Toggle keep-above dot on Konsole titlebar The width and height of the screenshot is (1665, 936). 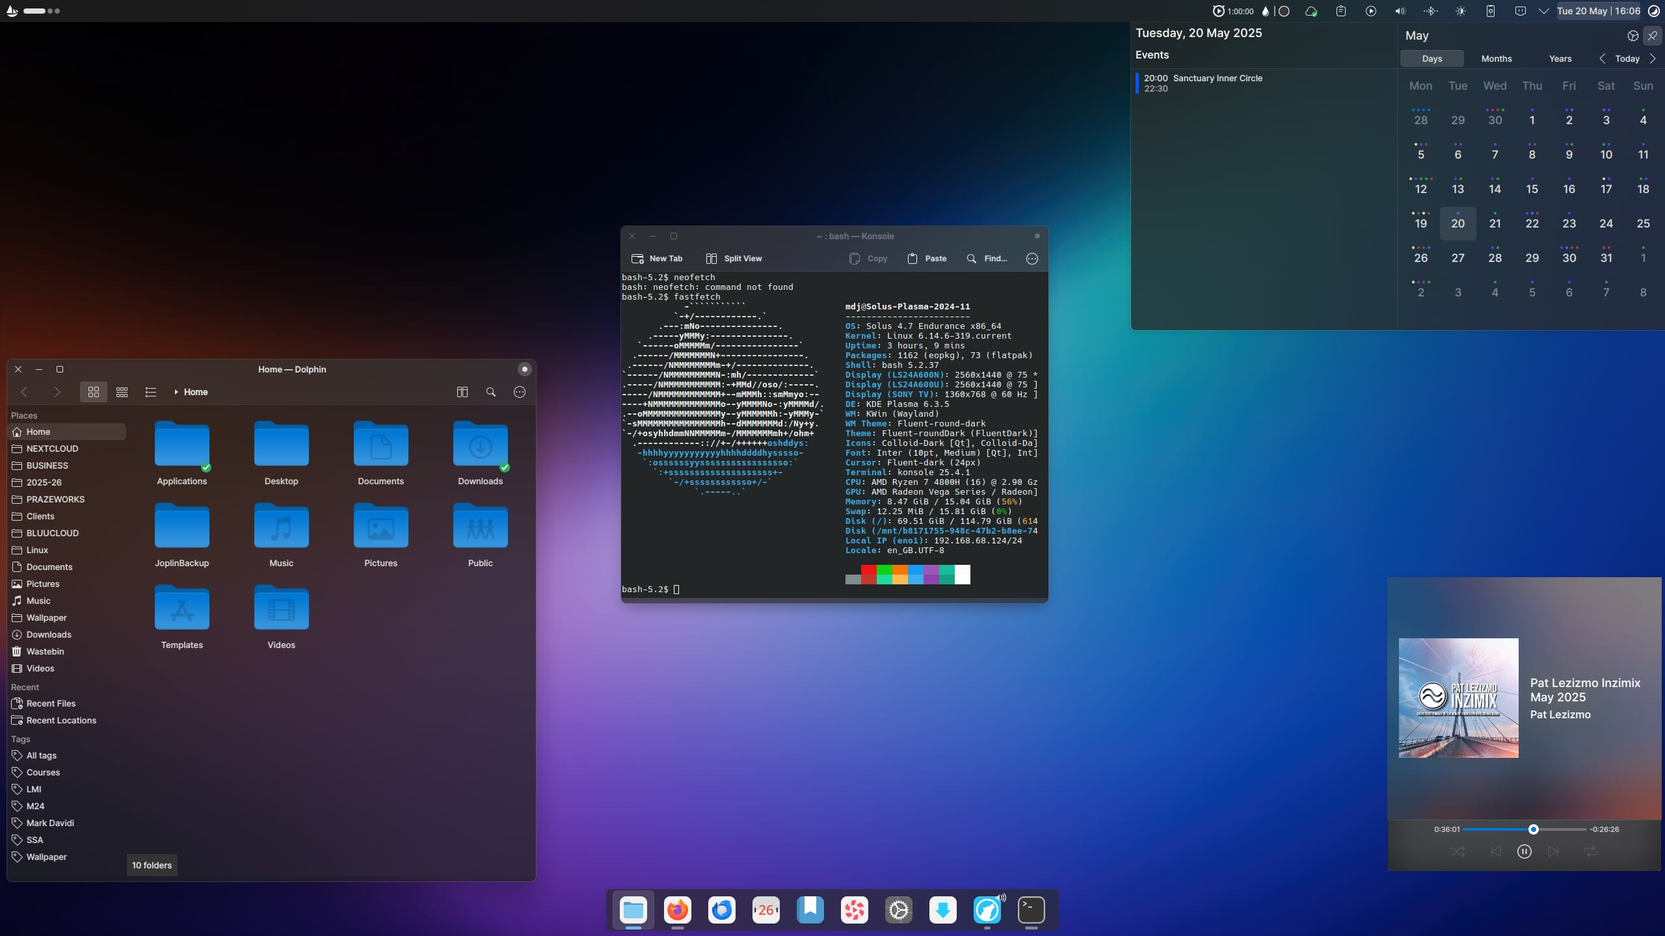pyautogui.click(x=1037, y=236)
